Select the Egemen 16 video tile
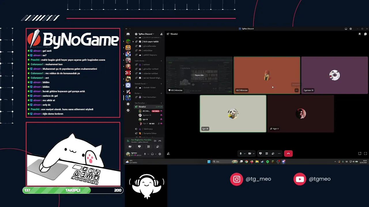 (334, 75)
